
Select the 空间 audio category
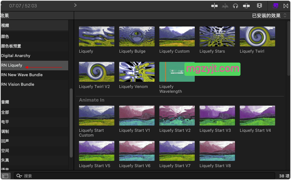tap(34, 151)
